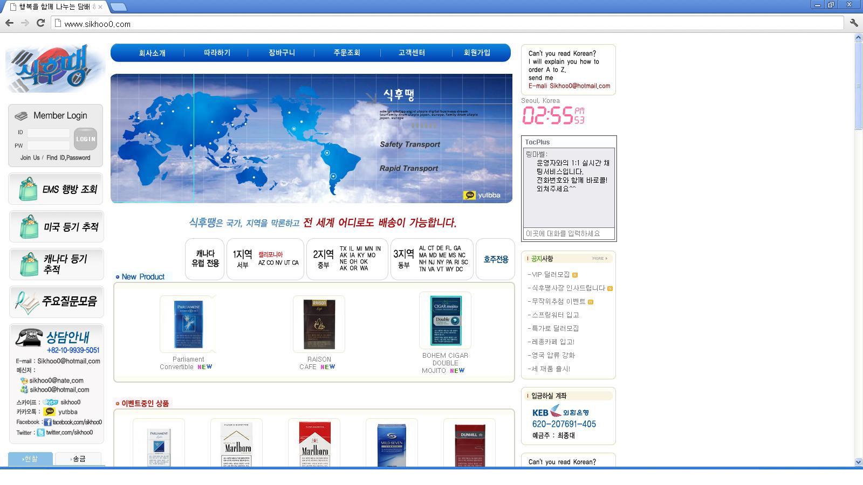Click the Skype icon in contact info

[50, 402]
